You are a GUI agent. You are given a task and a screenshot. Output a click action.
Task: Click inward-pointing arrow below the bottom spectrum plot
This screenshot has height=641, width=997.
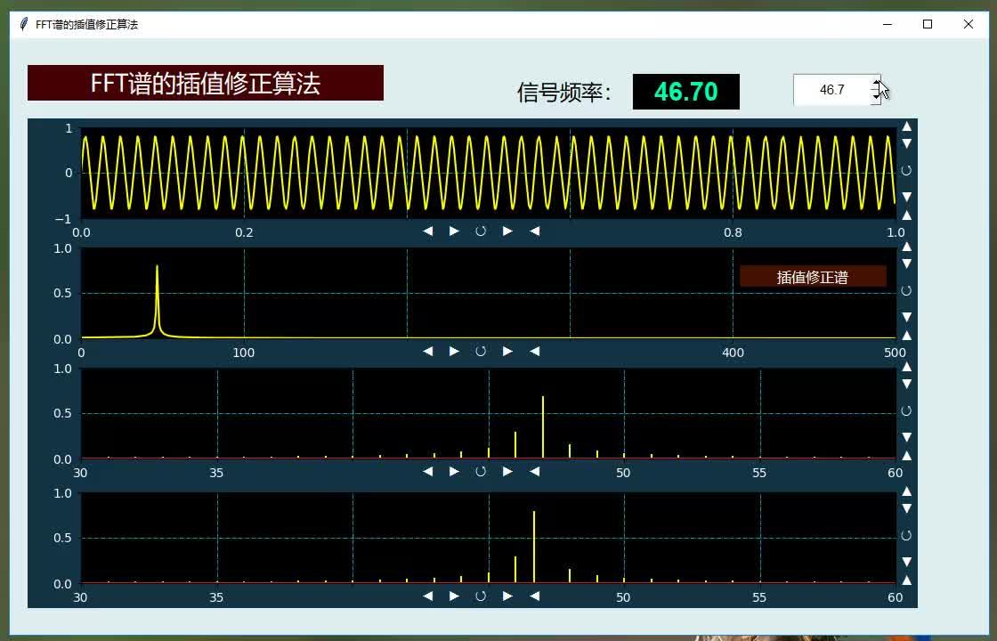click(534, 596)
